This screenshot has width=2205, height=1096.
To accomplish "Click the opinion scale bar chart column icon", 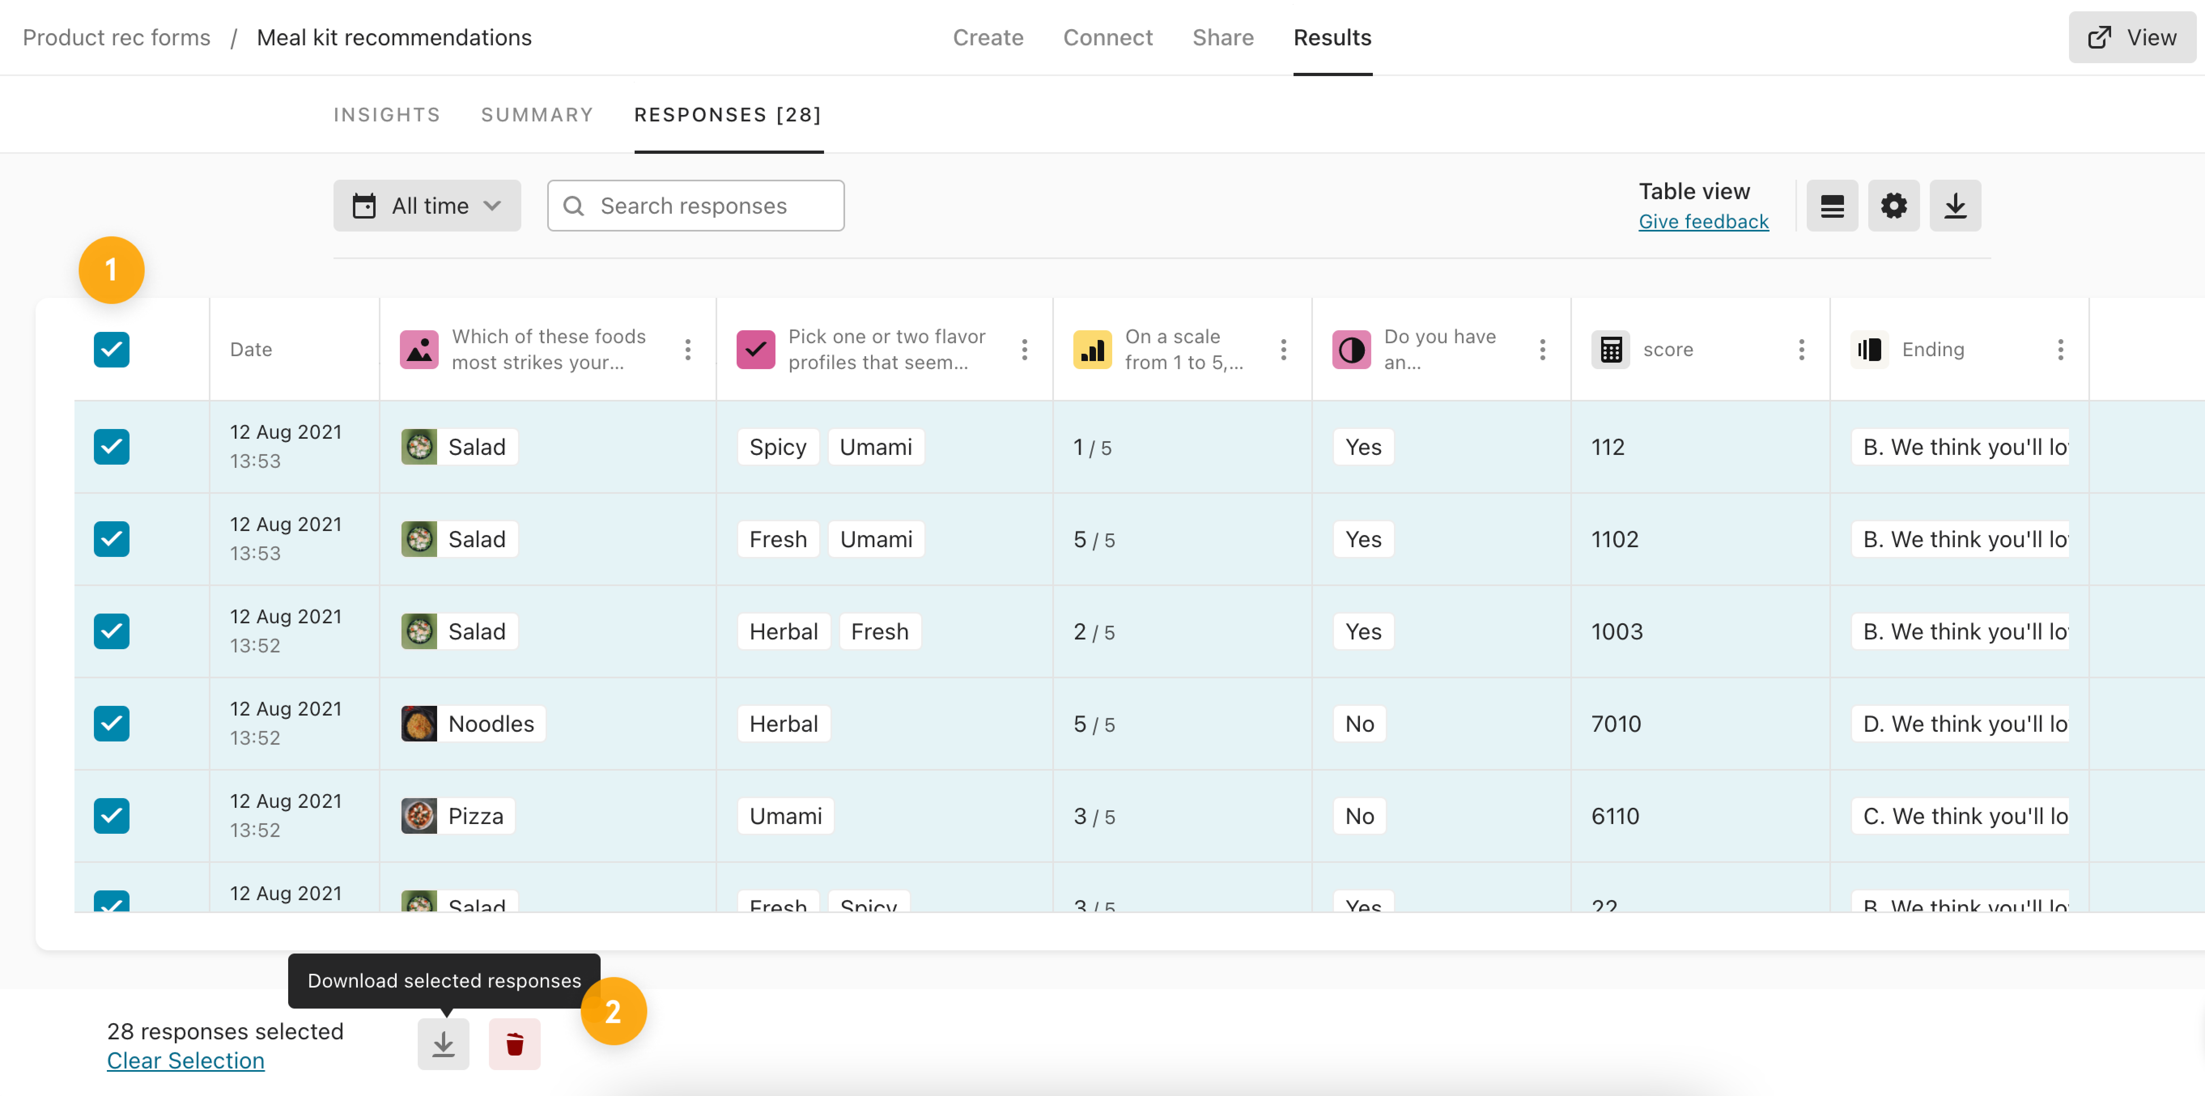I will coord(1092,349).
